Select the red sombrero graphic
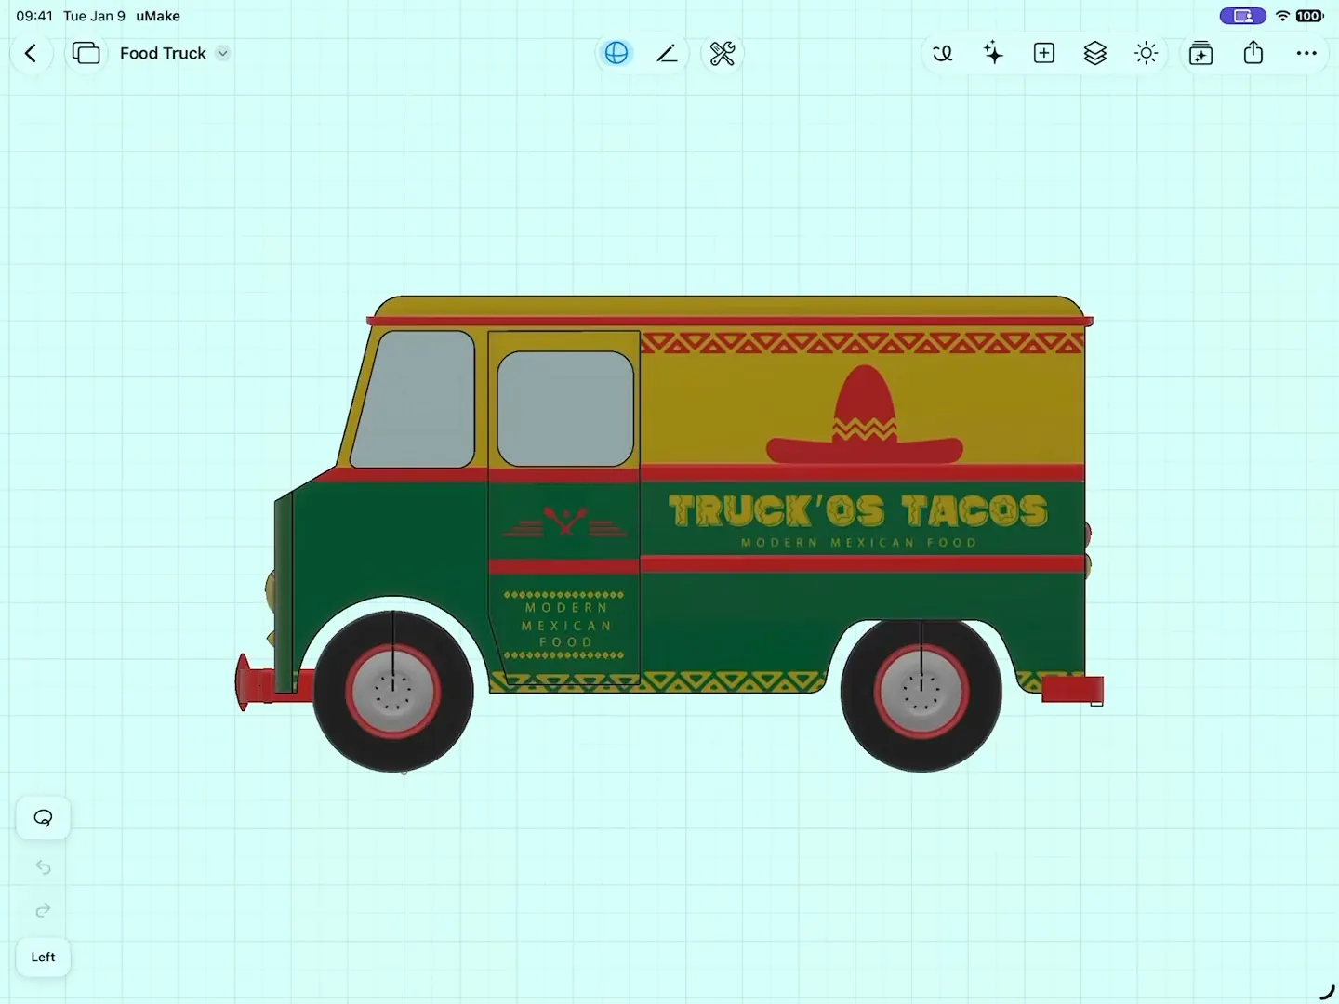The height and width of the screenshot is (1004, 1339). [x=865, y=416]
